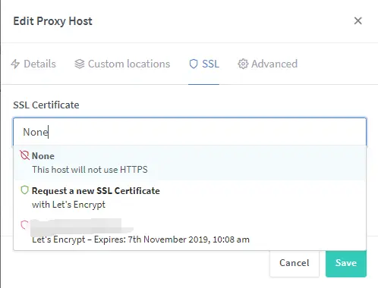Image resolution: width=378 pixels, height=288 pixels.
Task: Switch to the Custom locations tab
Action: (122, 64)
